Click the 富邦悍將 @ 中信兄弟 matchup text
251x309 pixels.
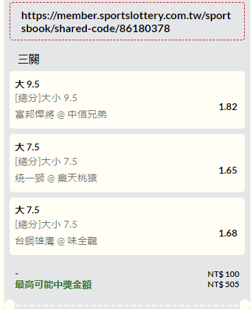point(61,114)
